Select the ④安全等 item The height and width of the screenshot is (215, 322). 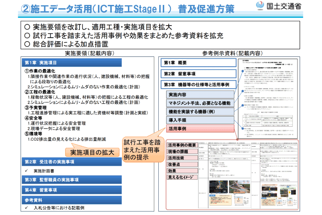(33, 118)
